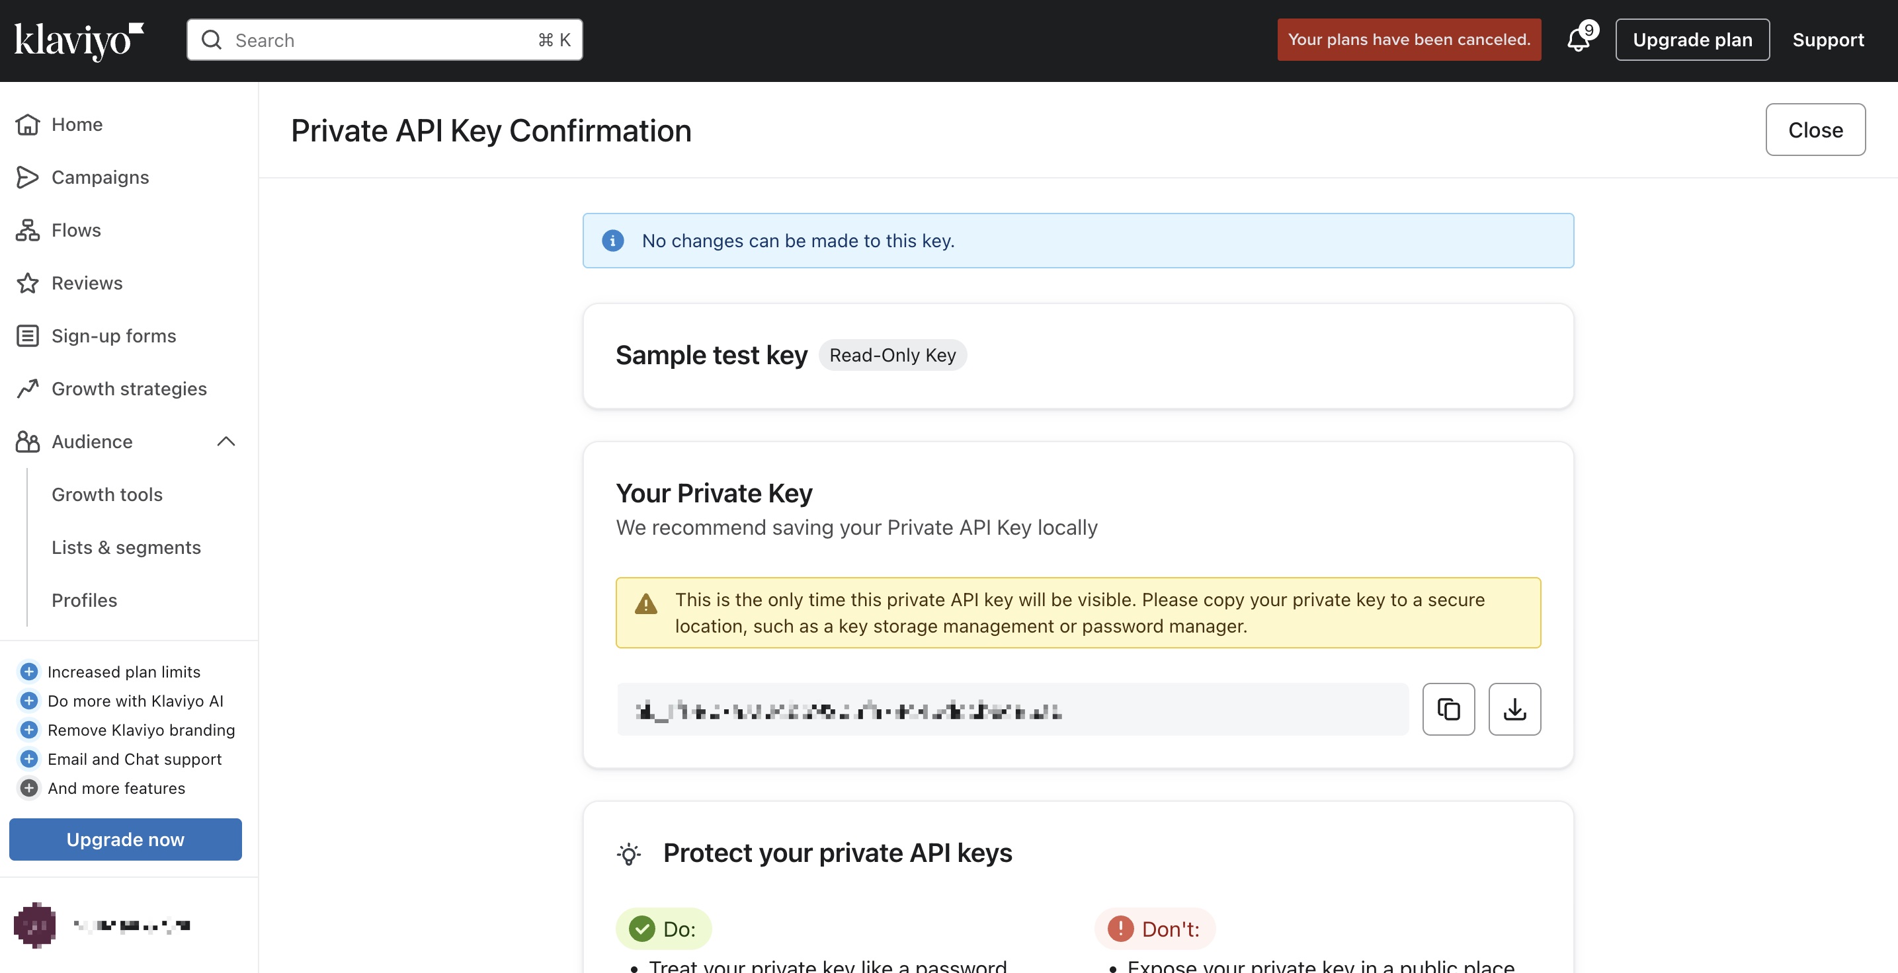Click the Reviews star icon
This screenshot has width=1898, height=973.
(27, 283)
